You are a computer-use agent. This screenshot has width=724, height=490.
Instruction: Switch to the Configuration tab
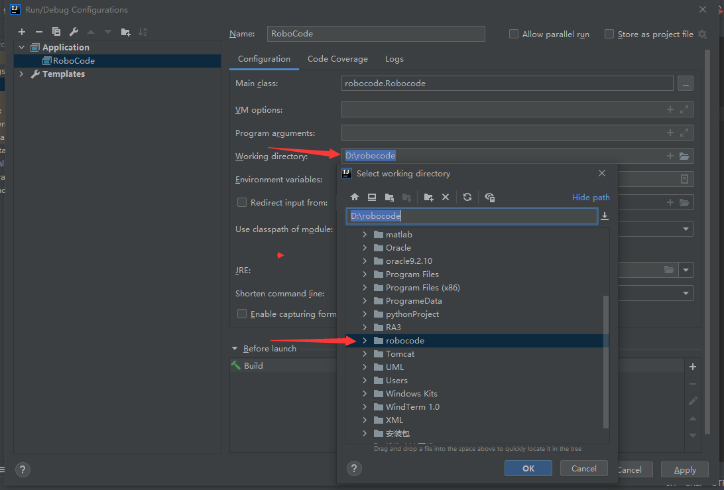264,59
